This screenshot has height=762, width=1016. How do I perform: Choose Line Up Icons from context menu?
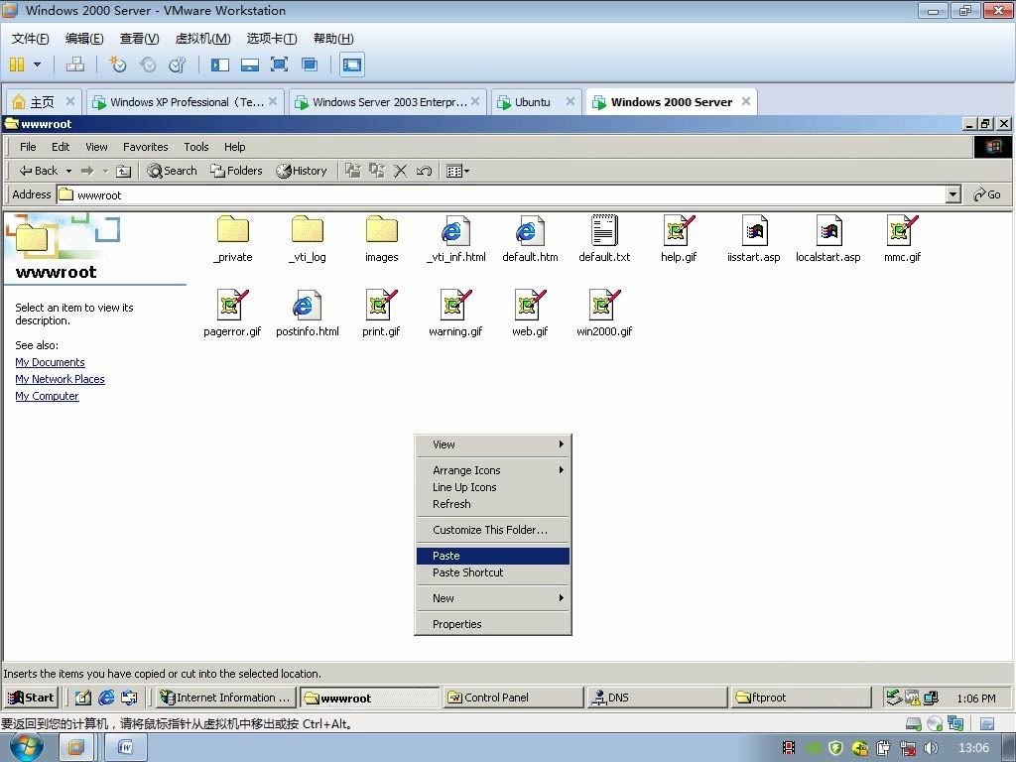(x=493, y=487)
